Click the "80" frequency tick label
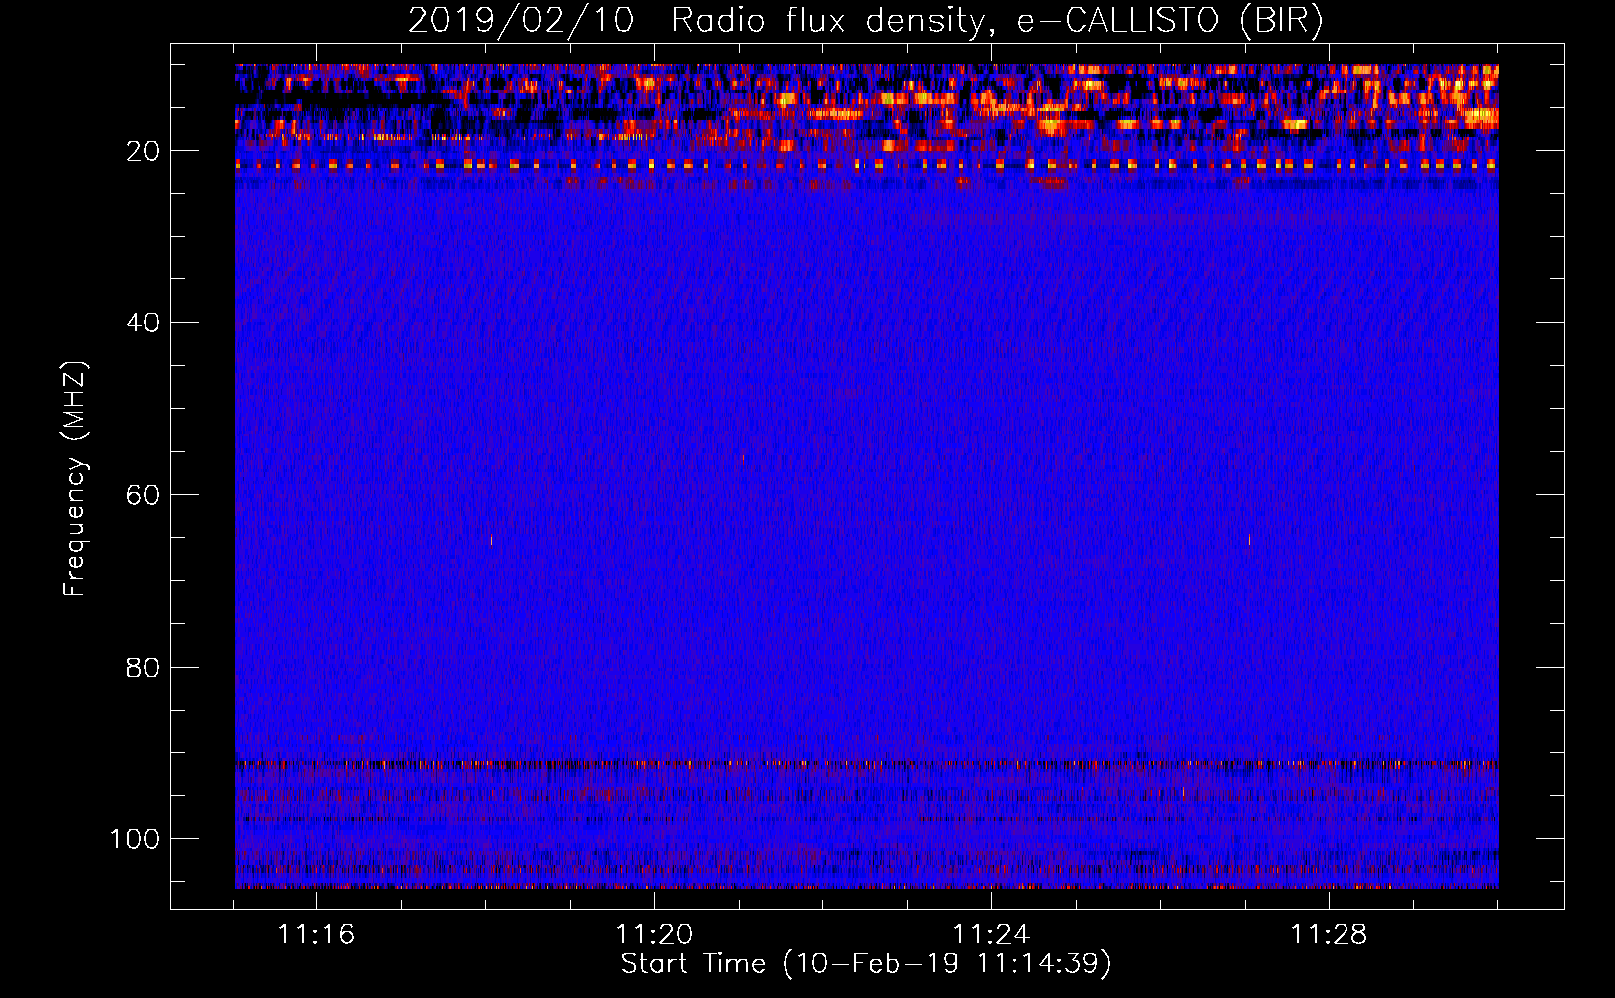The image size is (1615, 998). click(x=143, y=667)
